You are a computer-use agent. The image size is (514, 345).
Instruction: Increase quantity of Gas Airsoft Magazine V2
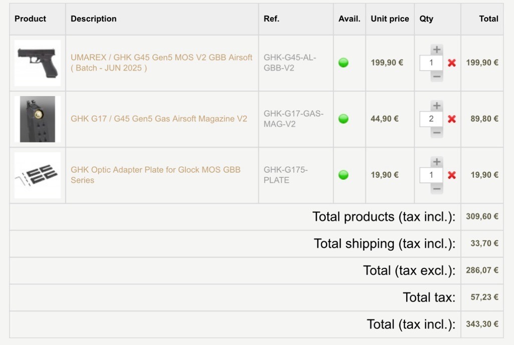436,106
